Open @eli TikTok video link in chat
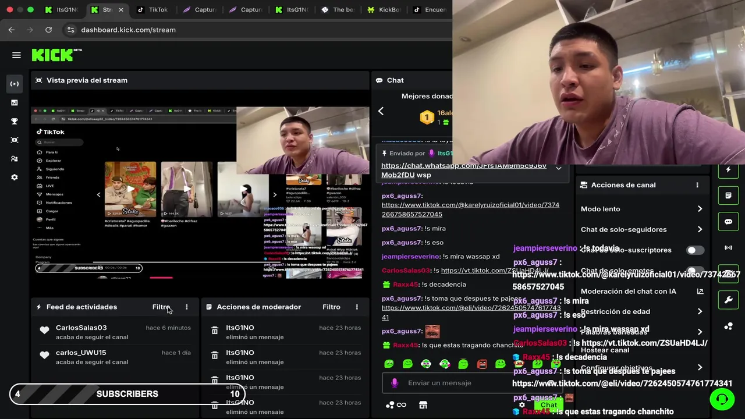The width and height of the screenshot is (745, 419). click(471, 313)
